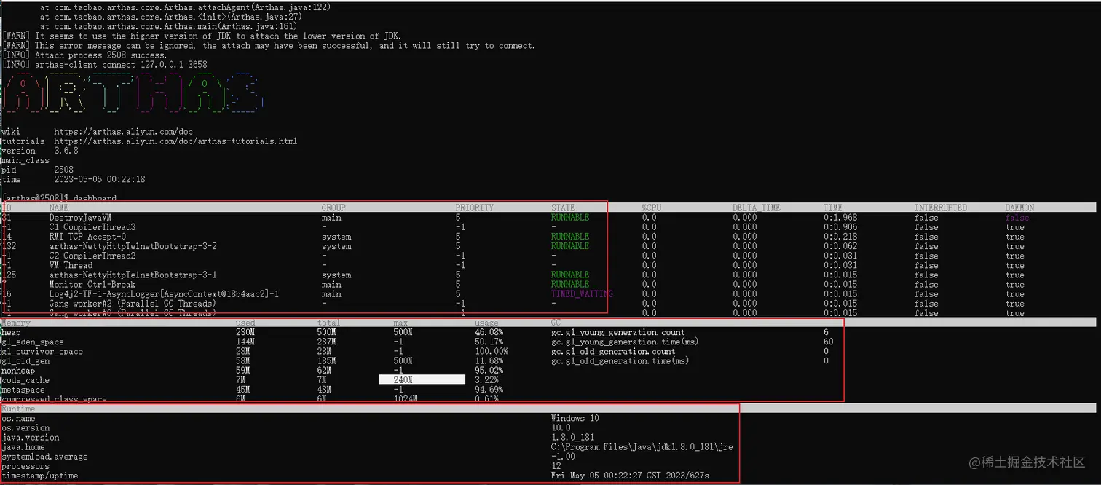The image size is (1101, 485).
Task: Select the arthas-NettyHttpTelnetBootstrap-3-2 thread name
Action: (133, 246)
